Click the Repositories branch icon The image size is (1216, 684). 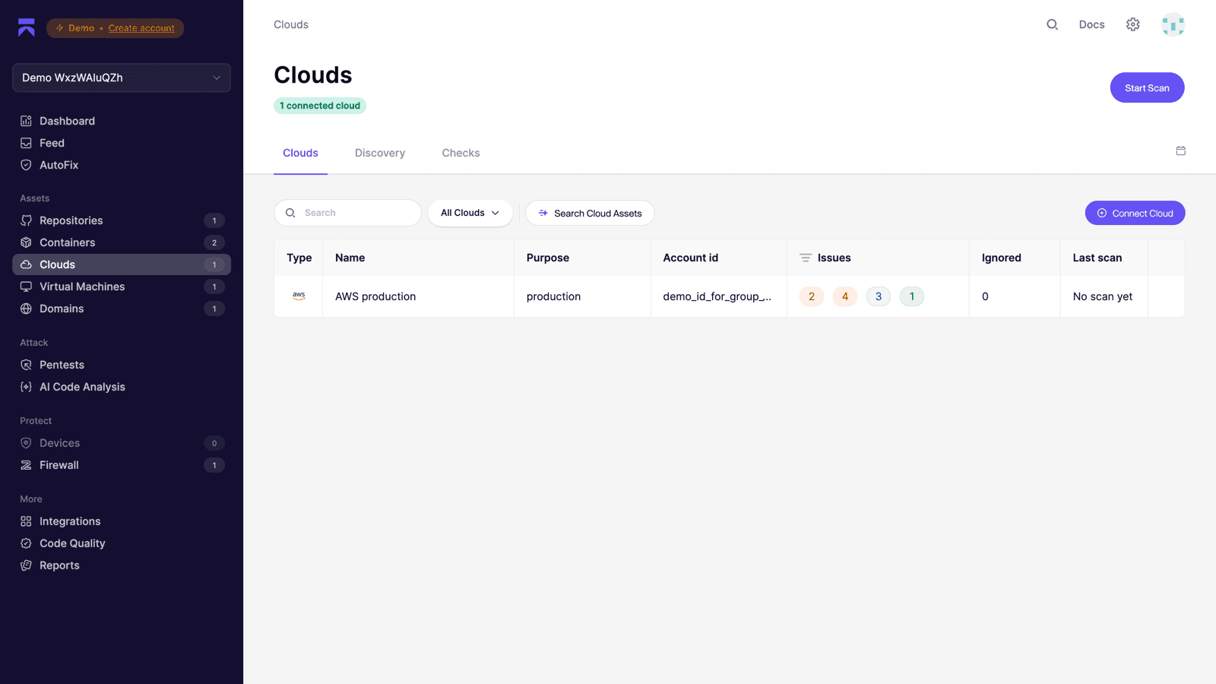tap(26, 220)
